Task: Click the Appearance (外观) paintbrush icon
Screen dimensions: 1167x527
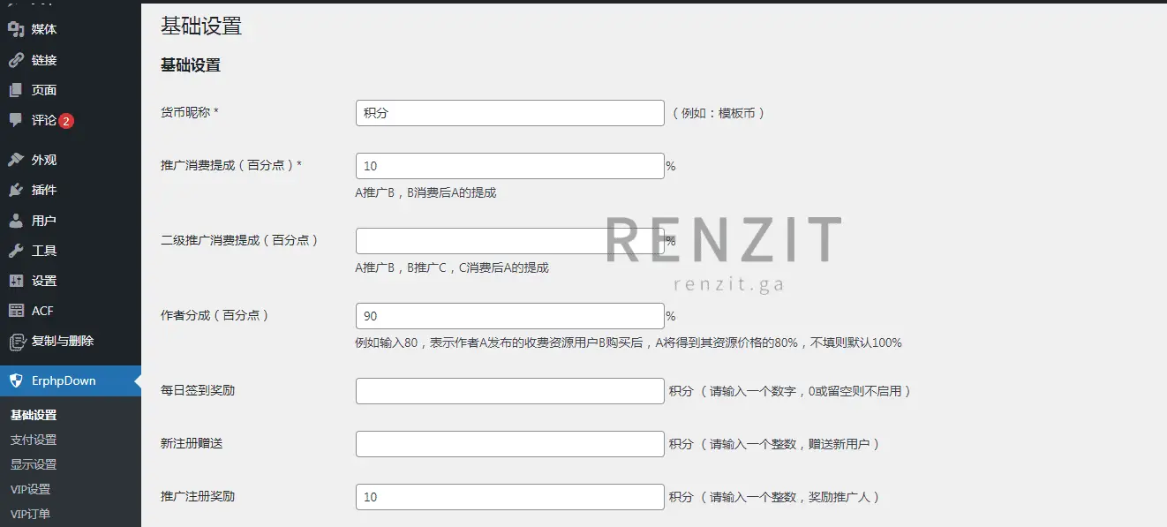Action: point(15,160)
